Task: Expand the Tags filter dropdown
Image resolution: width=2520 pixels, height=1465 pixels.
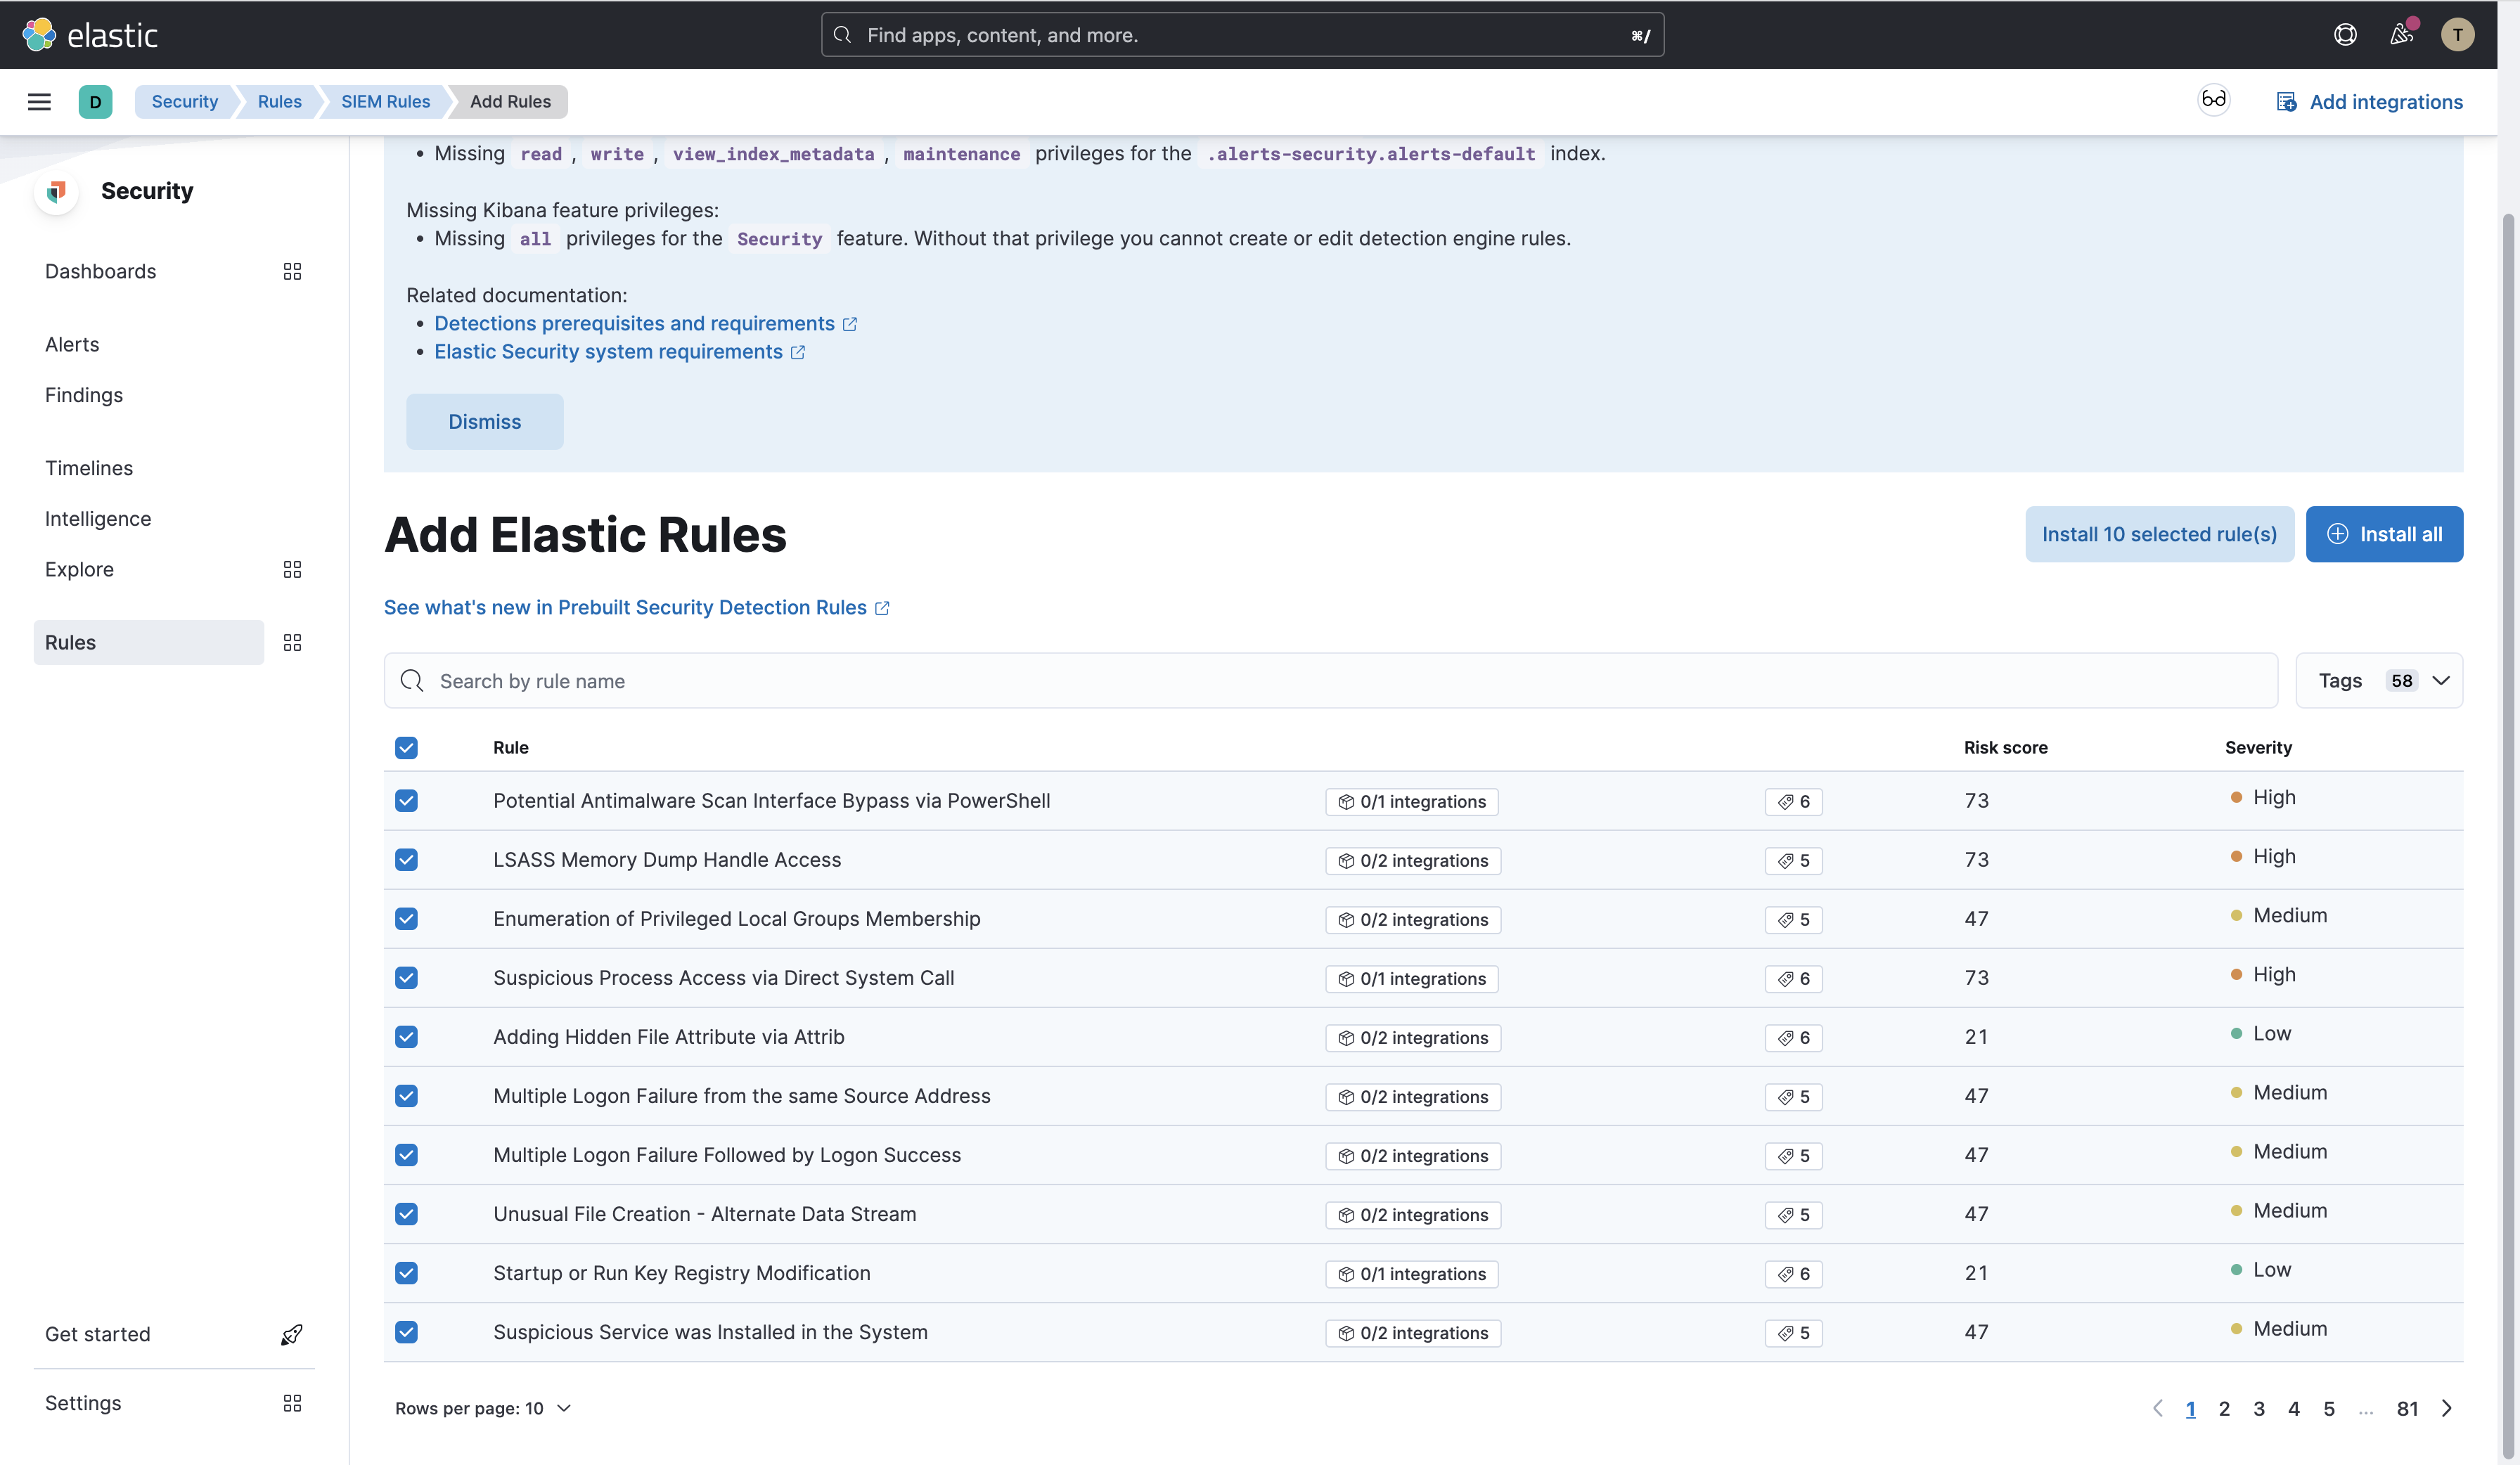Action: 2379,681
